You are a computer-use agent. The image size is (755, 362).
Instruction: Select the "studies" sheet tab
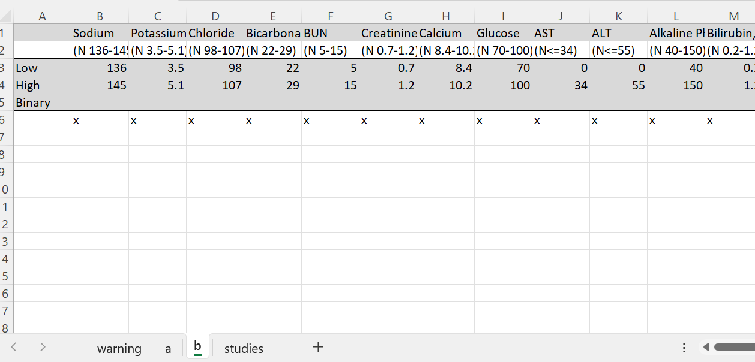pos(244,348)
